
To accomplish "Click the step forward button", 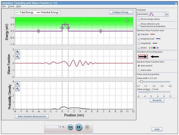I will (x=87, y=127).
